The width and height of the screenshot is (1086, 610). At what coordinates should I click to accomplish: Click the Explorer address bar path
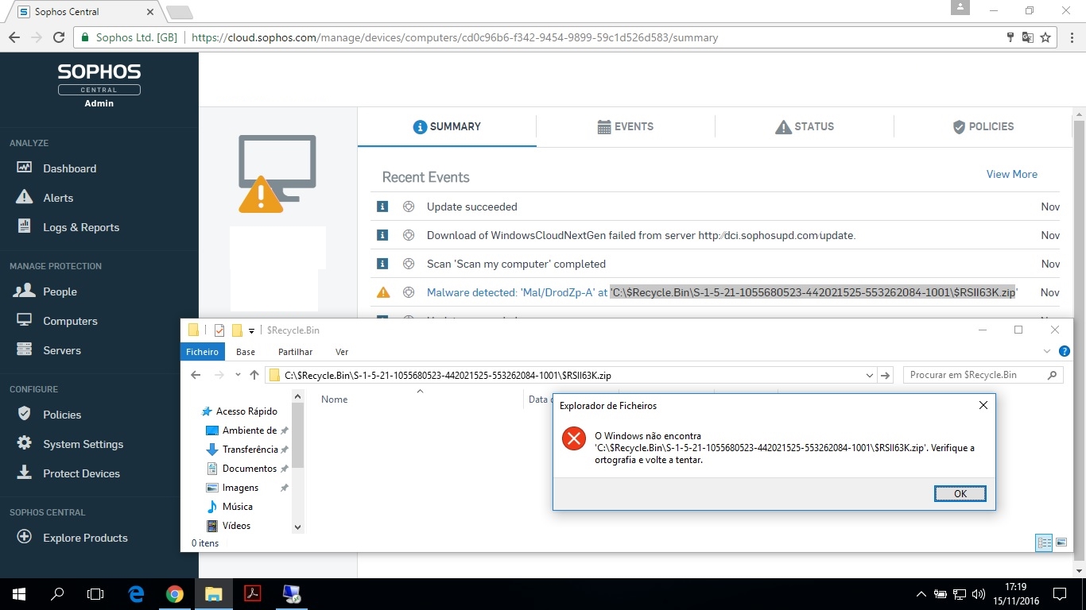point(448,376)
